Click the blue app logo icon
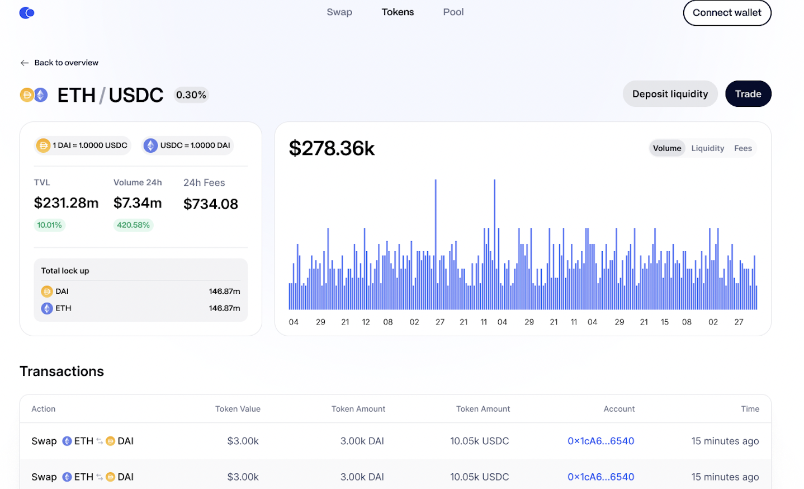Screen dimensions: 804x489 click(x=27, y=13)
